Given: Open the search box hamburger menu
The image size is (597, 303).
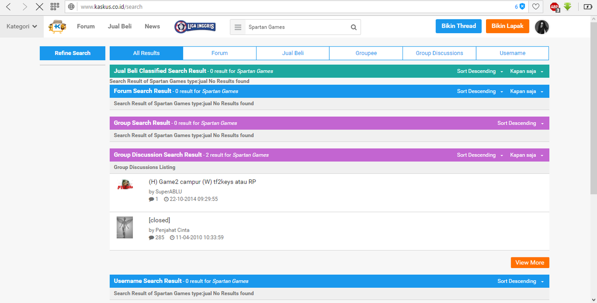Looking at the screenshot, I should coord(238,27).
